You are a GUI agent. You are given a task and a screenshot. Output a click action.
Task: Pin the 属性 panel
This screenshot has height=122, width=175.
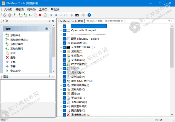[50, 76]
